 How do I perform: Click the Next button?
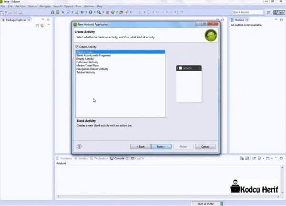161,147
